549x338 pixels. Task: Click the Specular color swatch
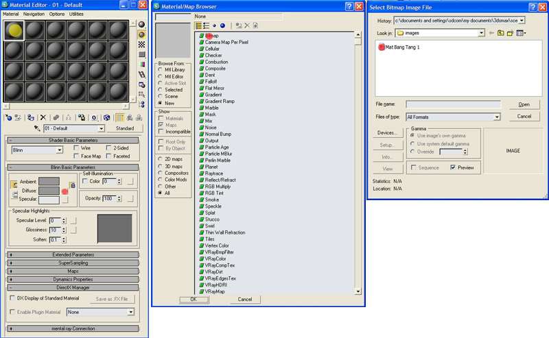[x=49, y=200]
